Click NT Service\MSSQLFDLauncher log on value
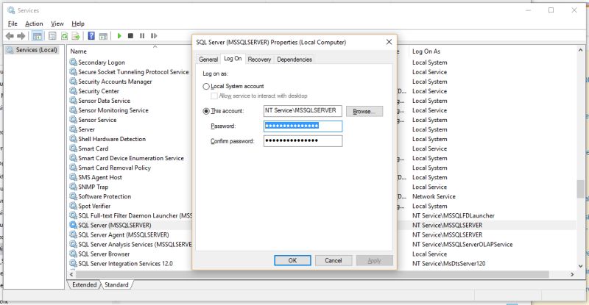Screen dimensions: 589x305 pyautogui.click(x=454, y=216)
